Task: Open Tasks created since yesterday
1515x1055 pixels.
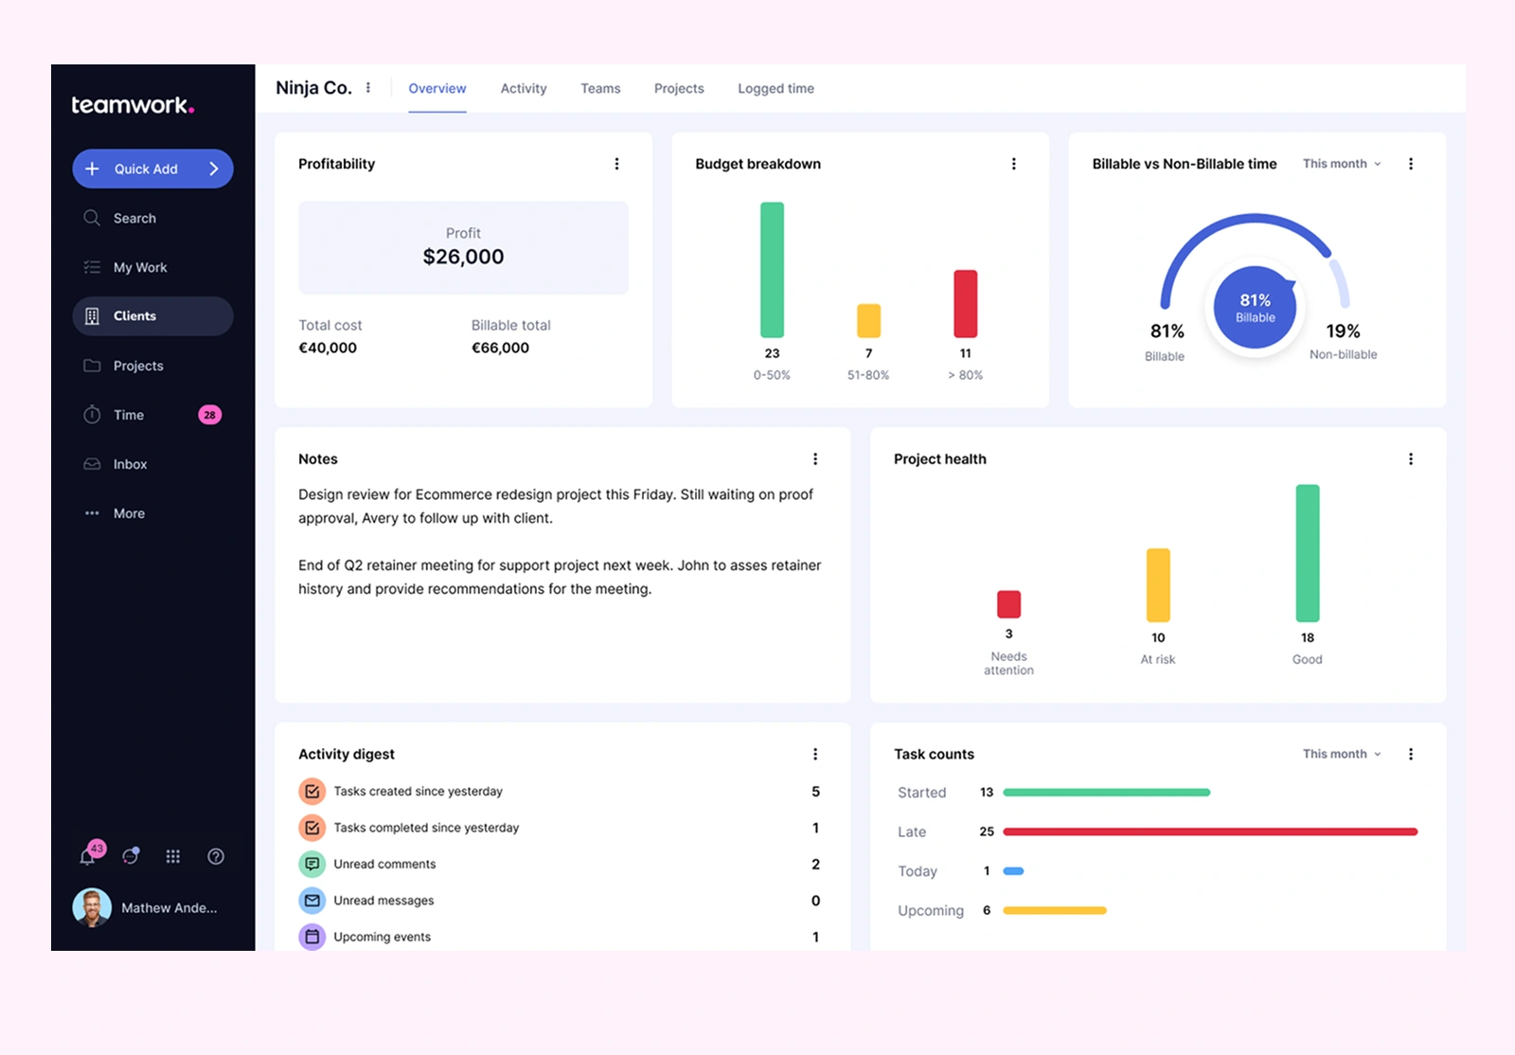Action: click(418, 792)
